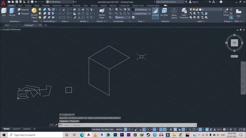246x138 pixels.
Task: Click the Save icon in quick access toolbar
Action: [x=17, y=2]
